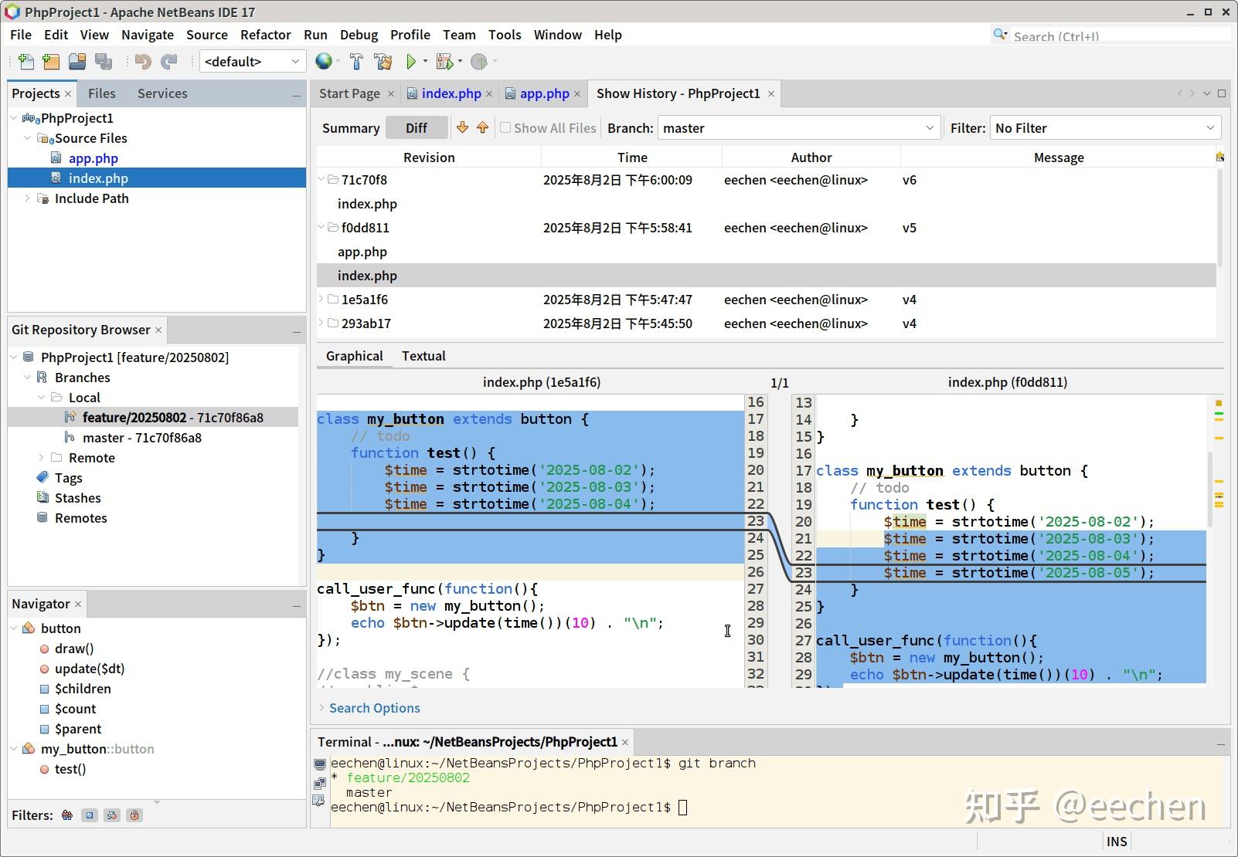Go to next difference down arrow

(462, 127)
